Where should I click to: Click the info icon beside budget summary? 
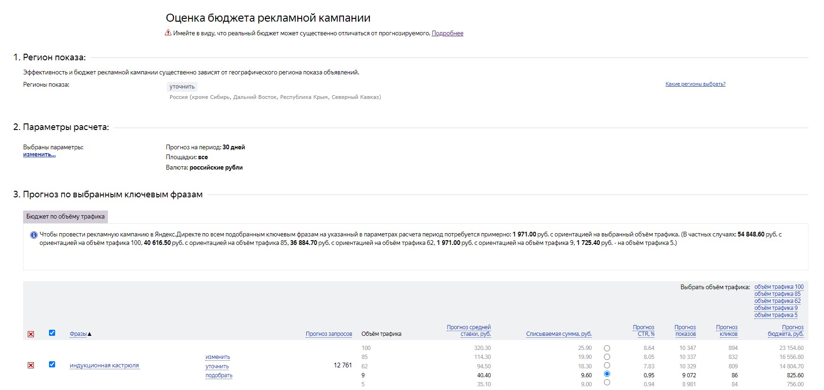(33, 235)
